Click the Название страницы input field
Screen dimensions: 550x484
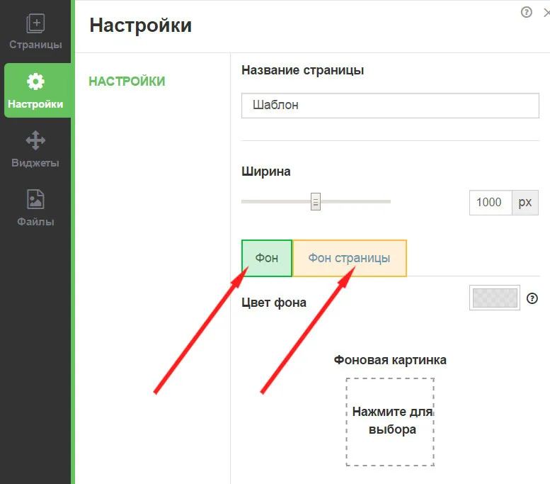tap(390, 106)
